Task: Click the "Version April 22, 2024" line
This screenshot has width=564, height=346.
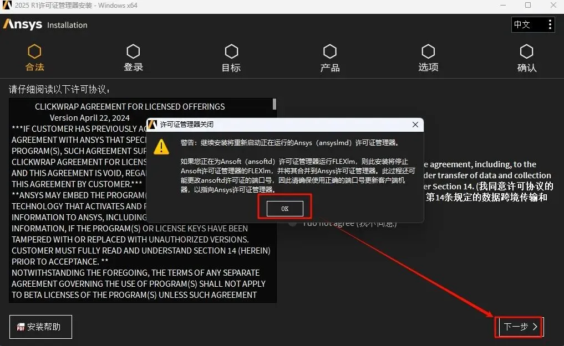Action: 90,118
